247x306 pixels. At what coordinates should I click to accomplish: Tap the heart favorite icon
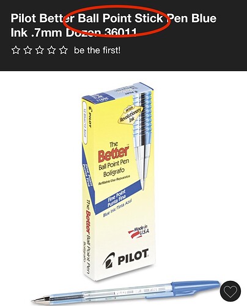[230, 291]
